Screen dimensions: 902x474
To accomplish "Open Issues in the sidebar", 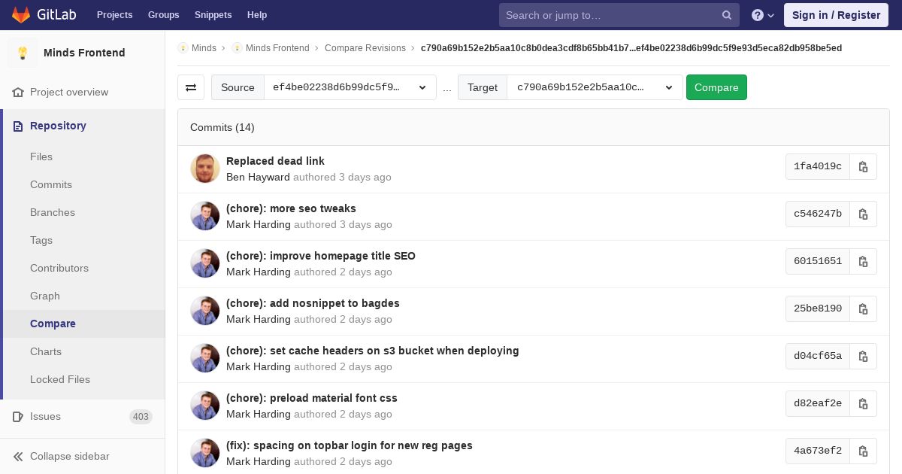I will [x=45, y=416].
